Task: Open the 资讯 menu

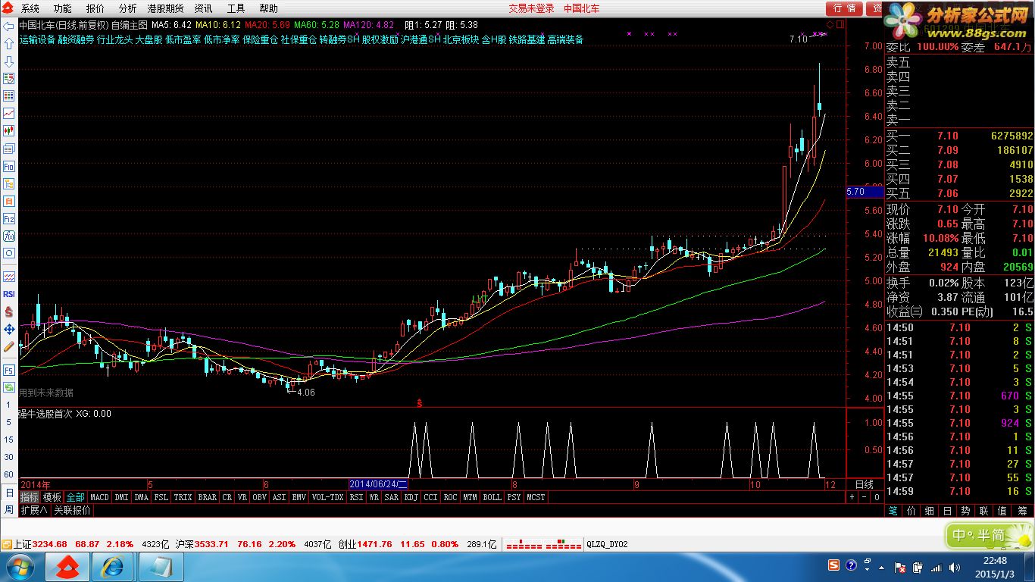Action: pyautogui.click(x=203, y=8)
